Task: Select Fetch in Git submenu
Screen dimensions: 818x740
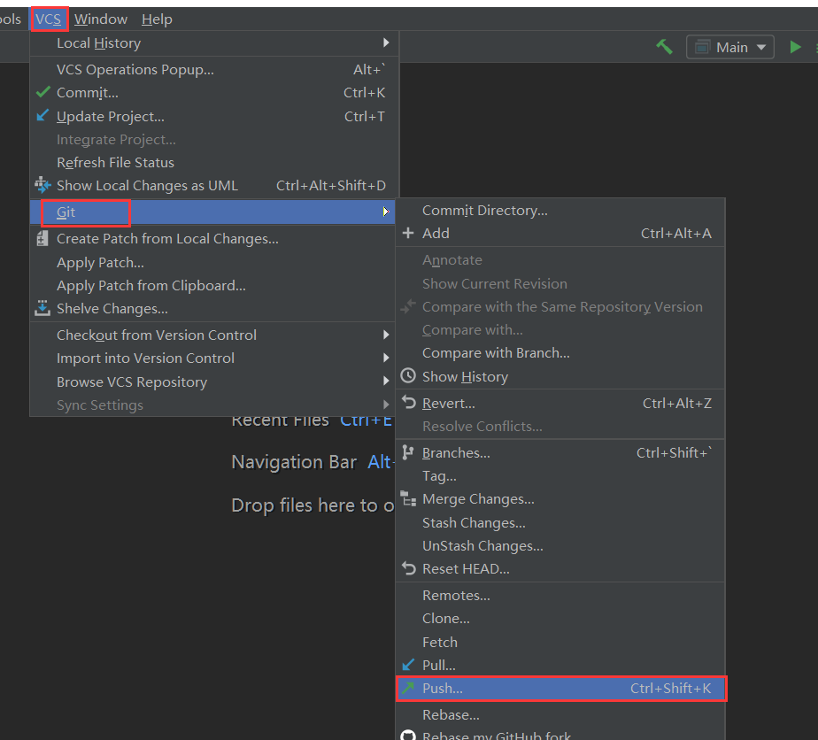Action: pos(560,642)
